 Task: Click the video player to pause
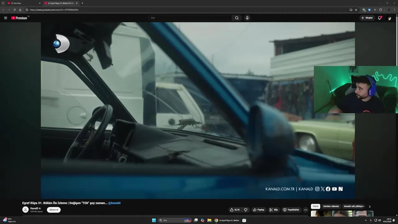coord(198,110)
